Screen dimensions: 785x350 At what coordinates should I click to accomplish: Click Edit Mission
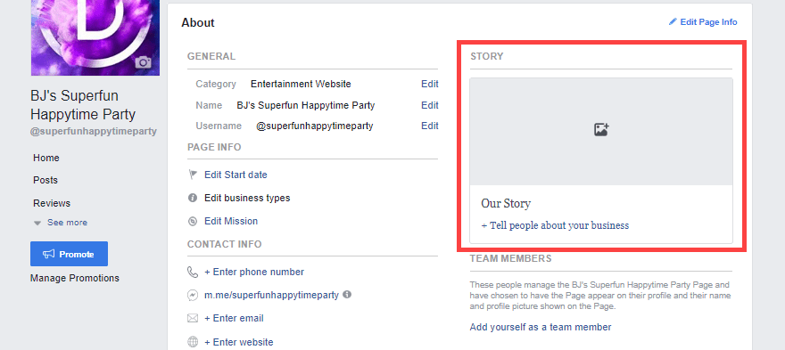[231, 221]
